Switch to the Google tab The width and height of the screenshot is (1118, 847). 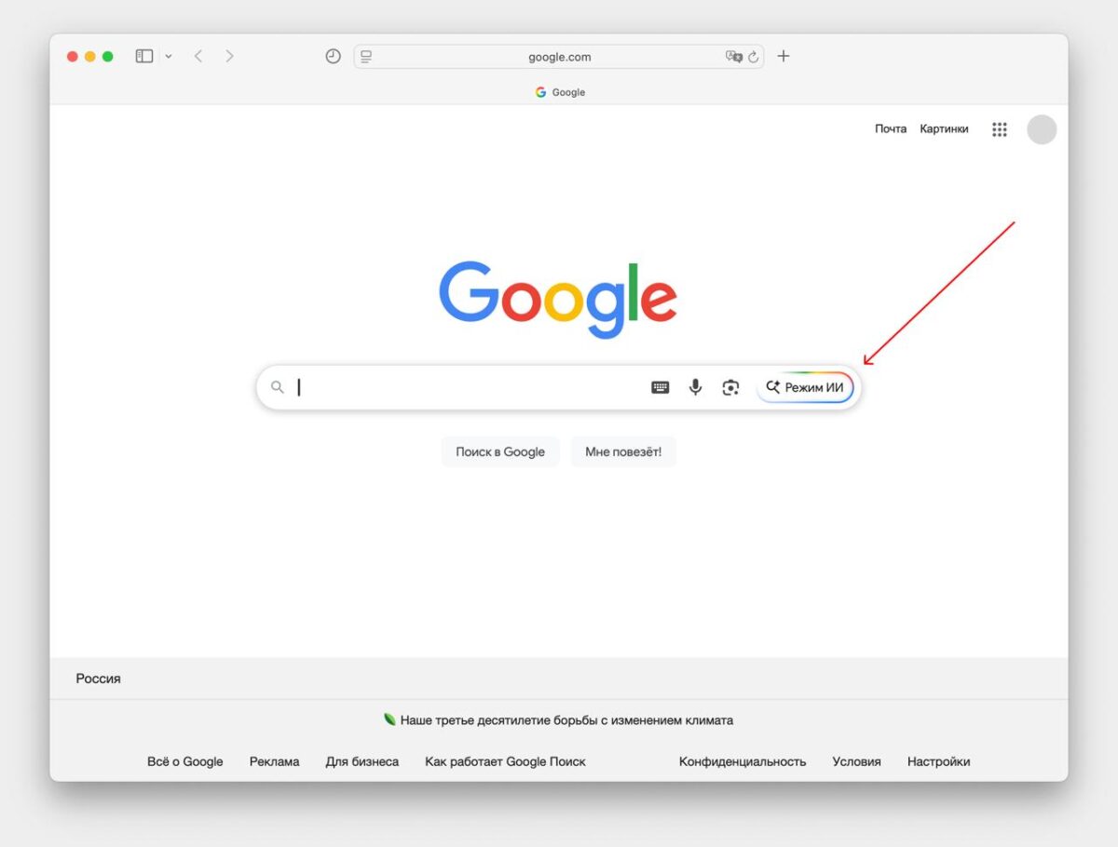[559, 92]
